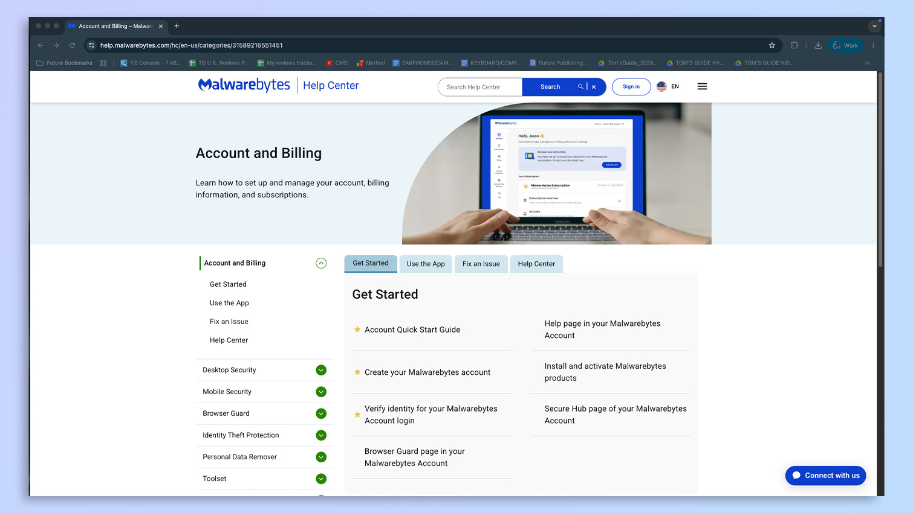Expand the Mobile Security section
913x513 pixels.
tap(321, 392)
